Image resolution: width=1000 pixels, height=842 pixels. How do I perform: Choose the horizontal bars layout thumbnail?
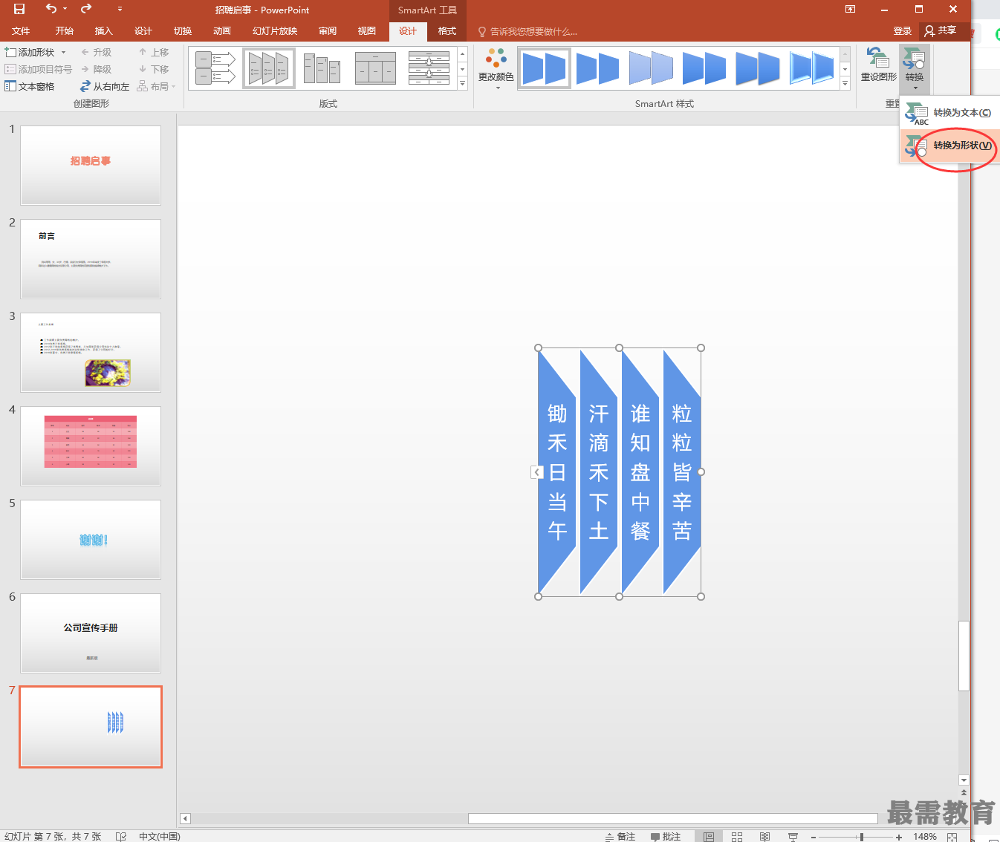429,68
